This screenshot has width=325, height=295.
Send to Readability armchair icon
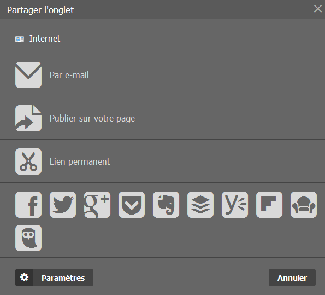[x=304, y=205]
